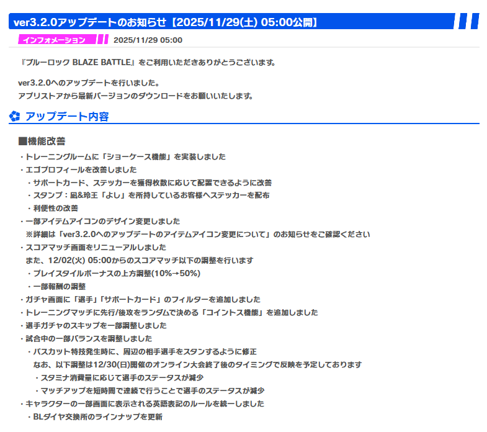
Task: Click the line about マッチアップを短時間で連続
Action: 150,390
